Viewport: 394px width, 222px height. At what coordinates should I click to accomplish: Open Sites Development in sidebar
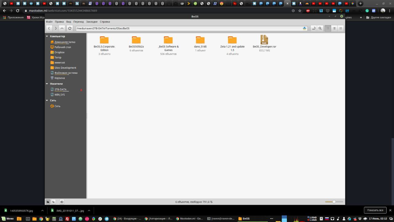click(66, 68)
